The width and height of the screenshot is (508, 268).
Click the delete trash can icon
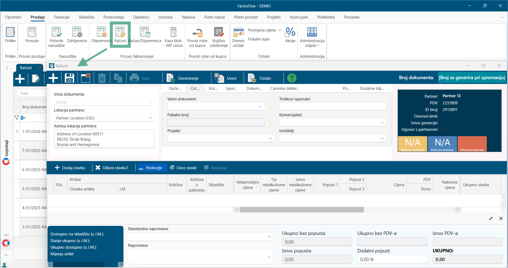pyautogui.click(x=102, y=78)
